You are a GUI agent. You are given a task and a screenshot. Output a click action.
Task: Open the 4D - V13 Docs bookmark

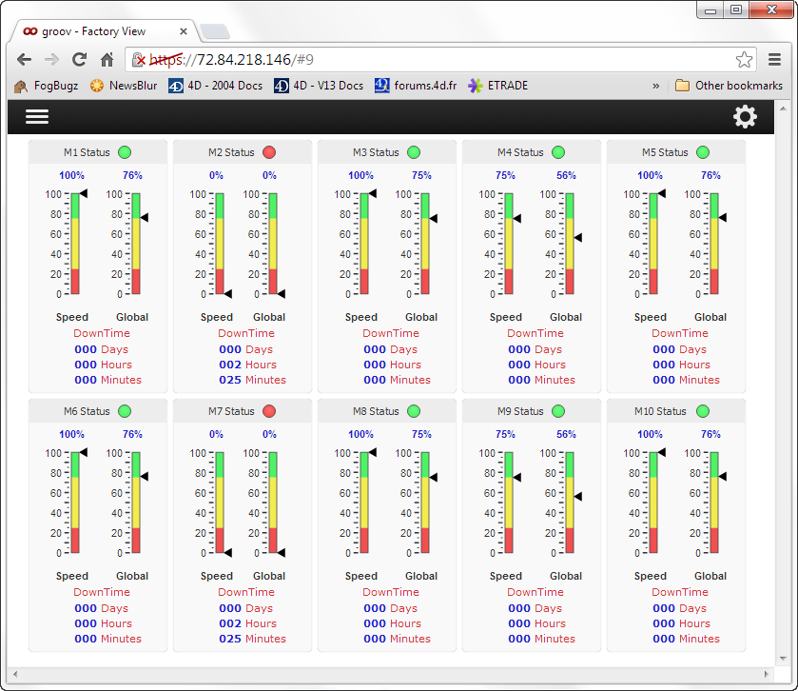tap(319, 86)
